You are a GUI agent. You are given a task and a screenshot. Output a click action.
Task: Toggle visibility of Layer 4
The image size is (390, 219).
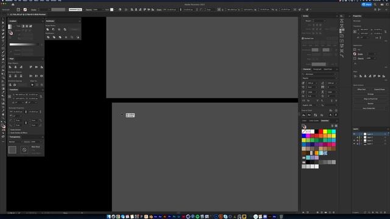tap(355, 134)
